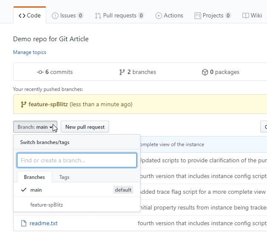Switch to the Tags tab
Image resolution: width=267 pixels, height=232 pixels.
point(64,177)
